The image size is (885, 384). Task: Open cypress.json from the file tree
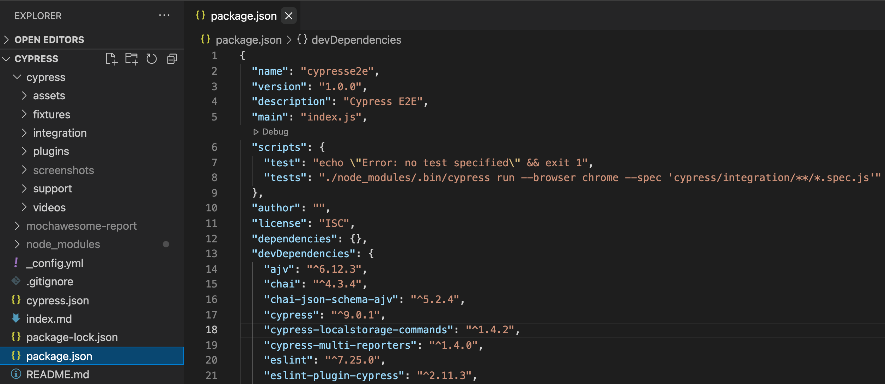[x=57, y=301]
